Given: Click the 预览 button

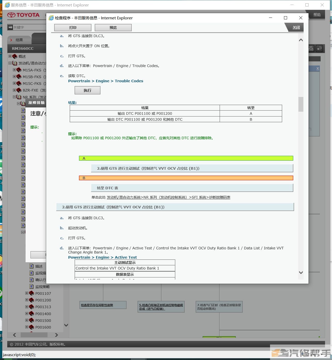Looking at the screenshot, I should click(x=113, y=28).
